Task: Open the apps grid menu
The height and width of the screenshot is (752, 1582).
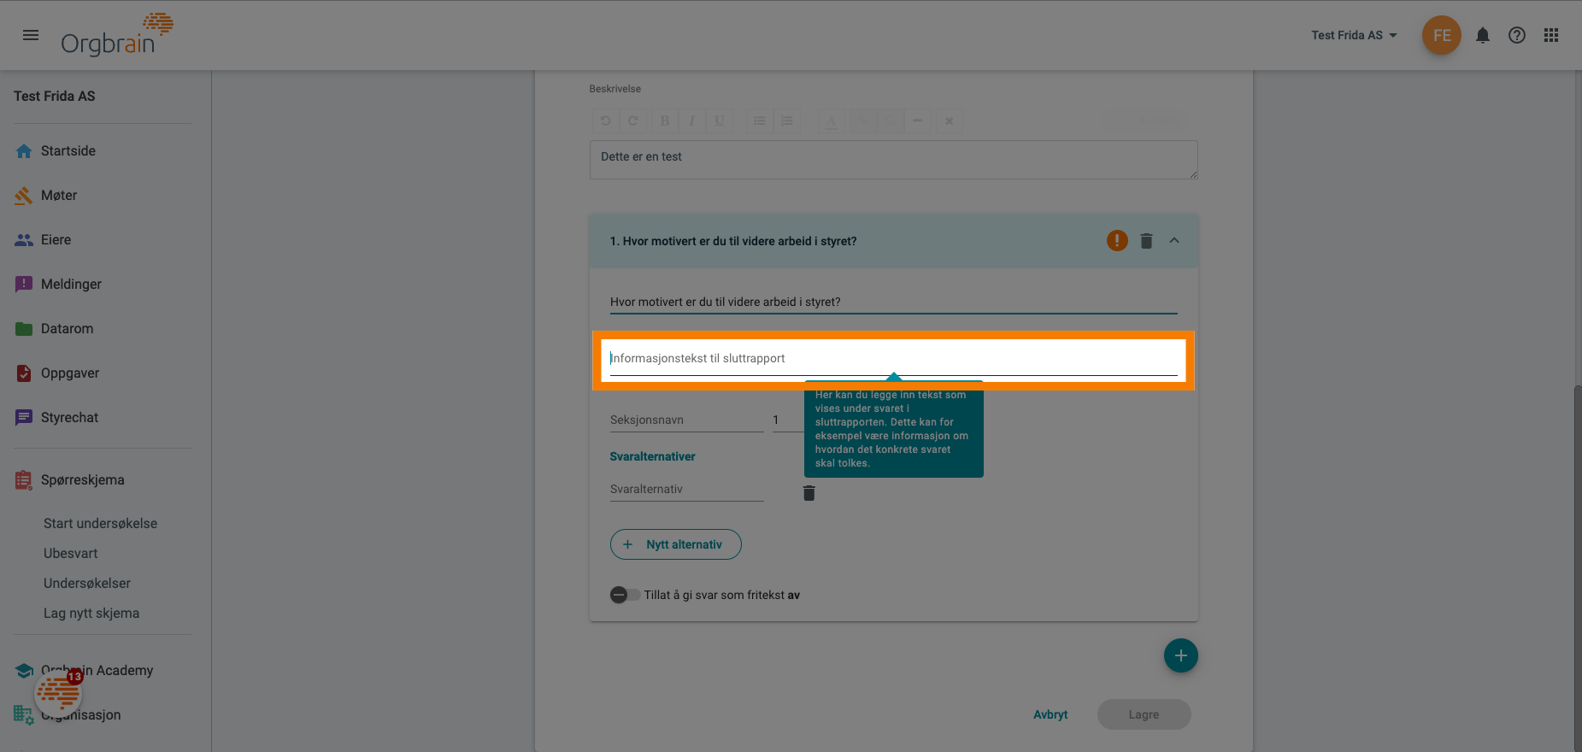Action: 1551,35
